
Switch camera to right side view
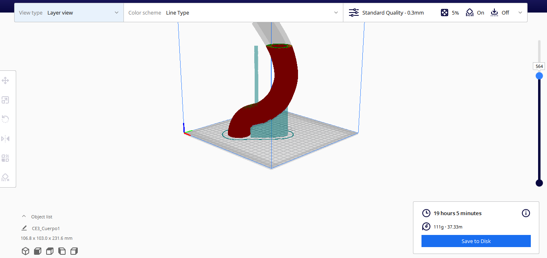click(x=74, y=251)
